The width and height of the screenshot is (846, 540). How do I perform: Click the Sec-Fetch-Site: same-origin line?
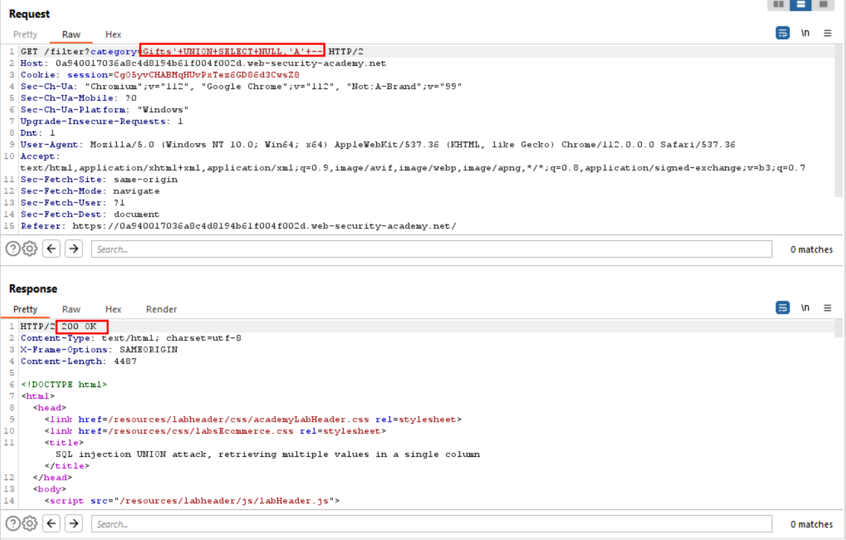(99, 179)
